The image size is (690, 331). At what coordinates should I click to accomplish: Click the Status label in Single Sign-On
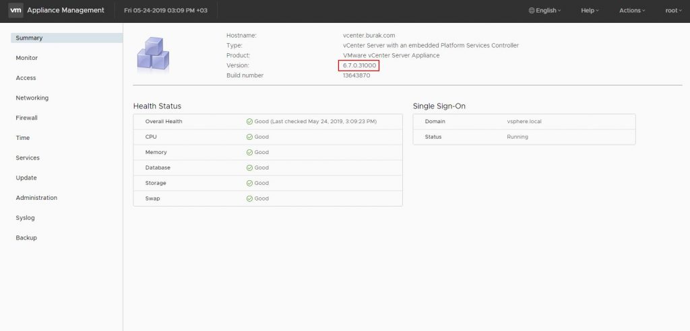[433, 137]
